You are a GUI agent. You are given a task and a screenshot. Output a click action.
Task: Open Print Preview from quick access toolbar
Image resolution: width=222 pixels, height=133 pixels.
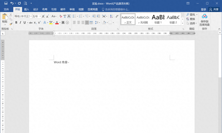(26, 3)
